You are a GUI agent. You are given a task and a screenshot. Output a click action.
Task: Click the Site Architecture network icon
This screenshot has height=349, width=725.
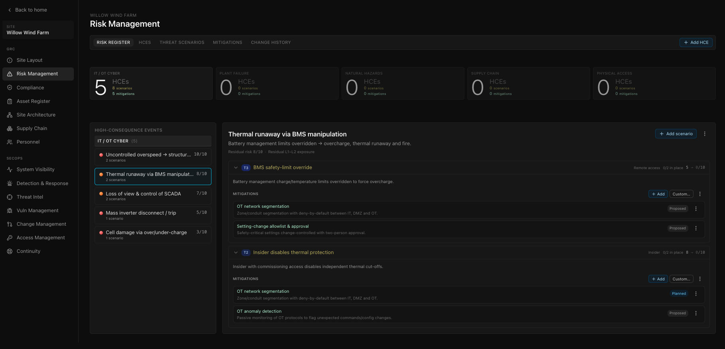[x=10, y=115]
